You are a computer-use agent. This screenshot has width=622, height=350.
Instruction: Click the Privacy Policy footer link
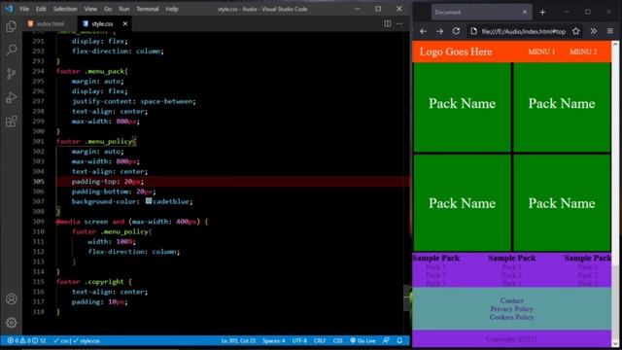click(x=512, y=309)
